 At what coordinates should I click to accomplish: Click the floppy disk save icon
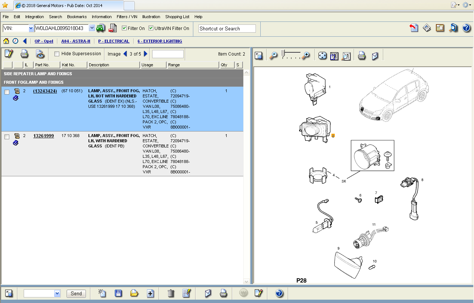point(118,293)
